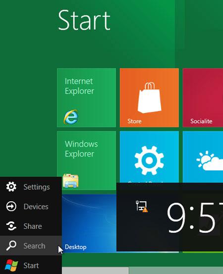Click the Socialite tile label

[201, 121]
